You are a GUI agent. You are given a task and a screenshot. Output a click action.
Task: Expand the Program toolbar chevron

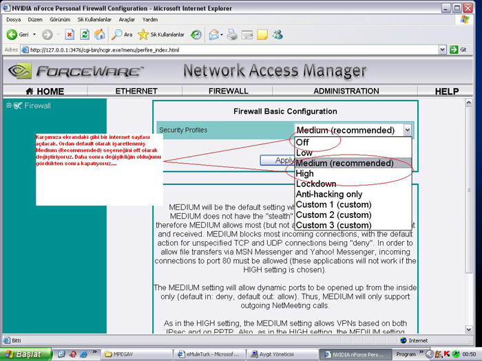tap(421, 352)
